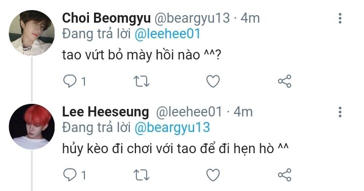Reply to Choi Beomgyu's tweet
Image resolution: width=364 pixels, height=191 pixels.
pos(70,81)
